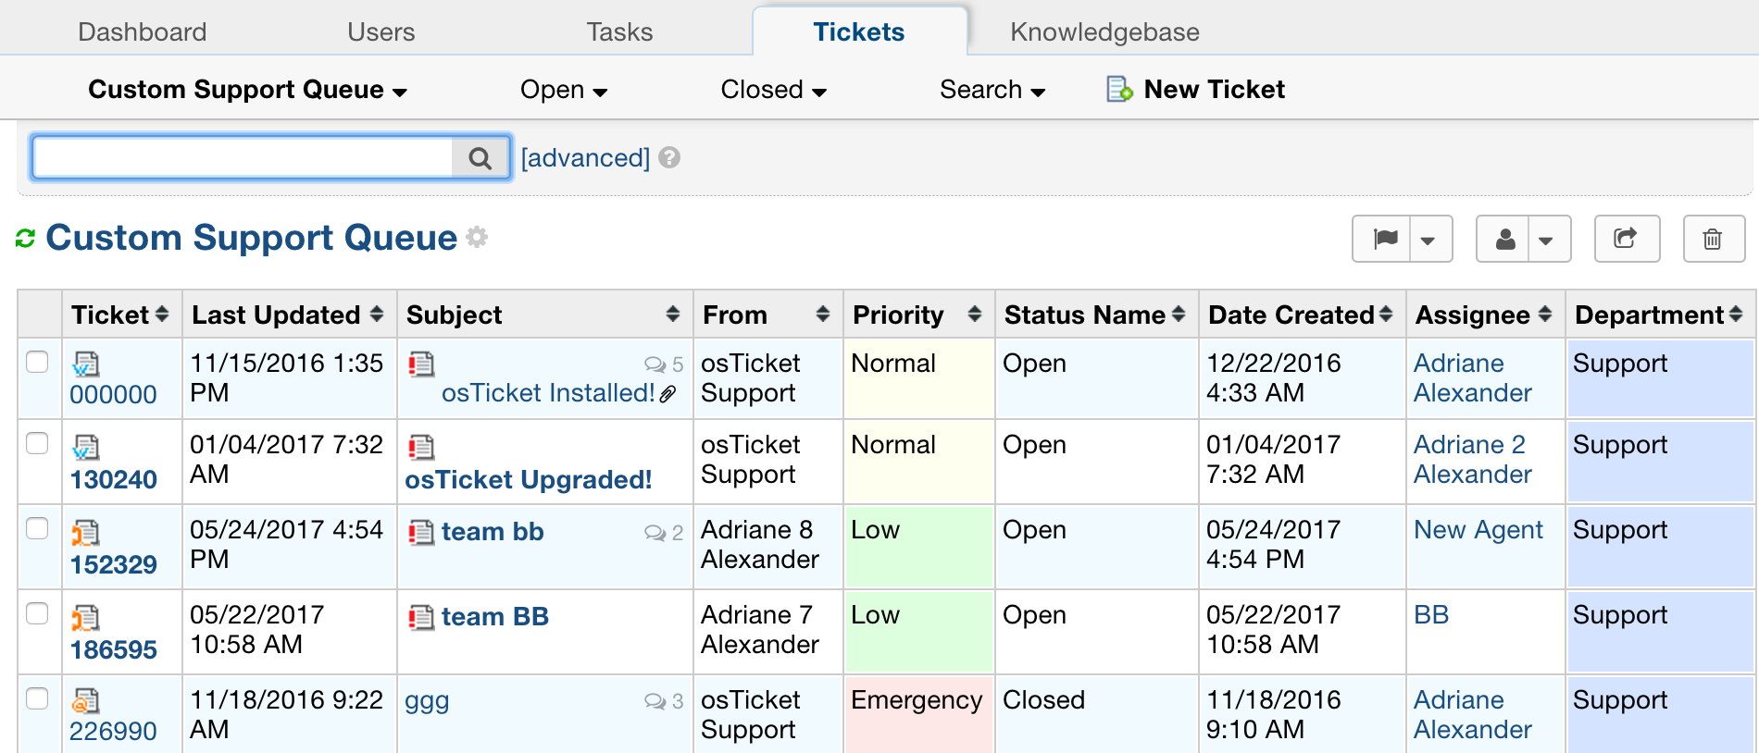Expand the assign dropdown arrow
The width and height of the screenshot is (1759, 753).
[x=1546, y=241]
